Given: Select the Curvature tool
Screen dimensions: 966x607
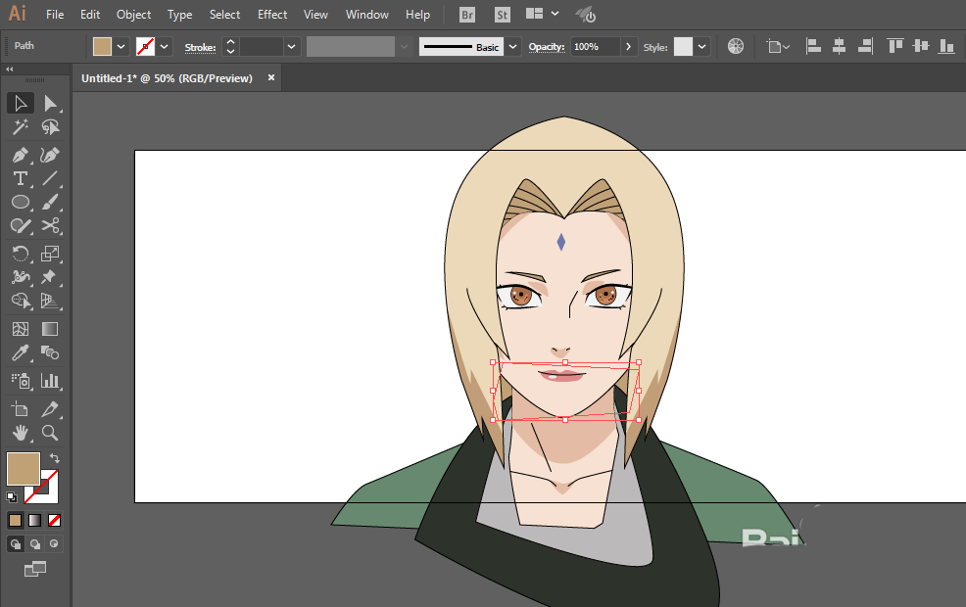Looking at the screenshot, I should [50, 155].
